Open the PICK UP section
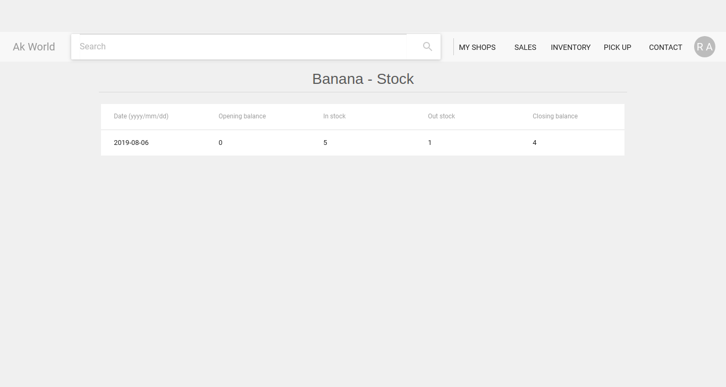This screenshot has height=387, width=726. pyautogui.click(x=617, y=47)
